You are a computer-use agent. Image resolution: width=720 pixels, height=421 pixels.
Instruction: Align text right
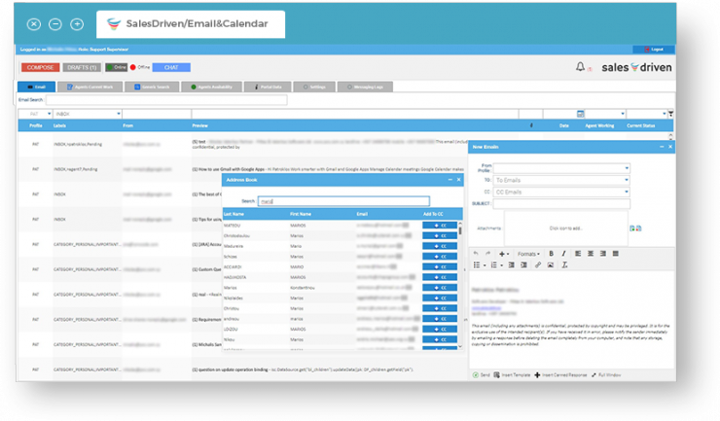pyautogui.click(x=603, y=254)
